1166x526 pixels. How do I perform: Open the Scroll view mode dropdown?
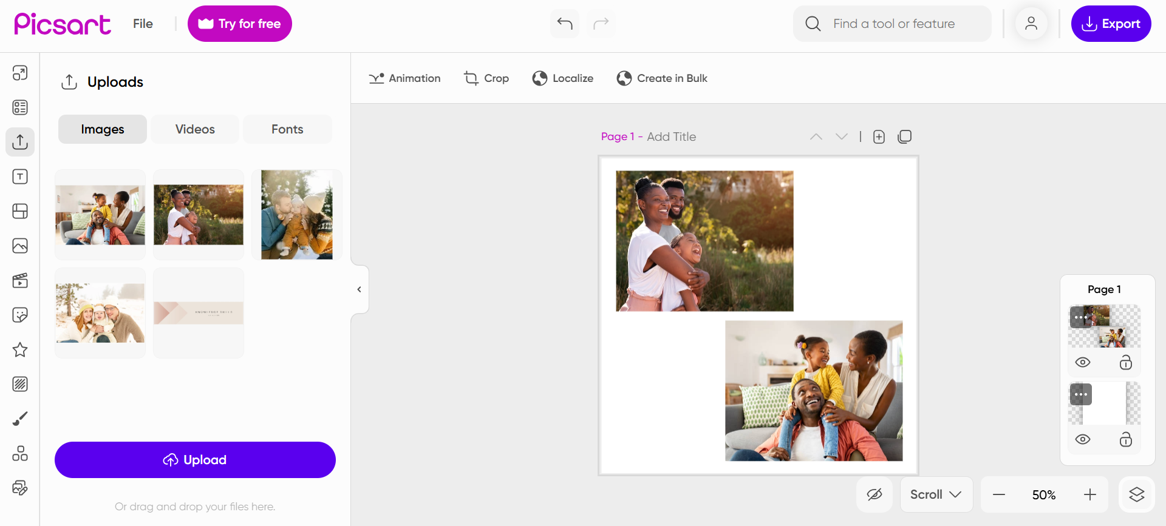pyautogui.click(x=936, y=494)
